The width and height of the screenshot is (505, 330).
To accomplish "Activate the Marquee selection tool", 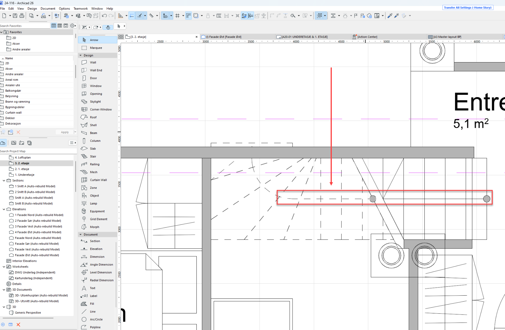I will 96,48.
